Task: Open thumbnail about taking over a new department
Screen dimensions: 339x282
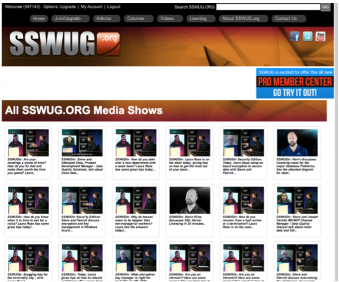Action: 136,143
